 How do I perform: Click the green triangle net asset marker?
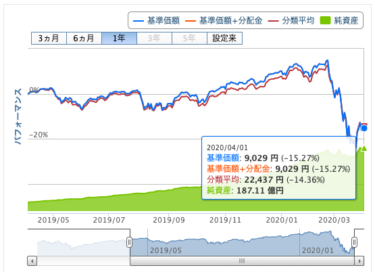tap(364, 148)
